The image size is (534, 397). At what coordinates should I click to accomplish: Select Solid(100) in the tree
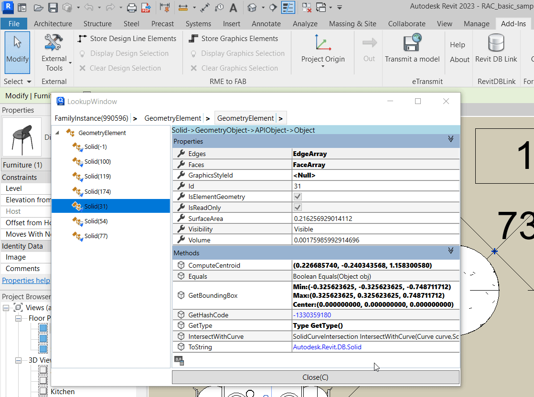click(x=97, y=162)
